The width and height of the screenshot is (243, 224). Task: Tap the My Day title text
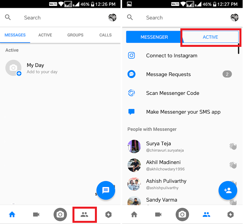(35, 65)
